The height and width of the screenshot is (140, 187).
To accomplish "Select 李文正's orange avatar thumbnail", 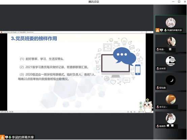I will pos(170,99).
